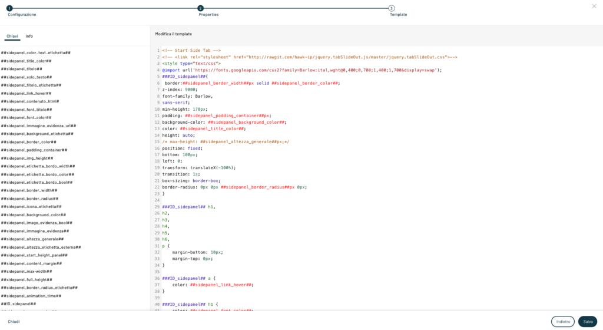Click the position: fixed code line

pyautogui.click(x=183, y=148)
